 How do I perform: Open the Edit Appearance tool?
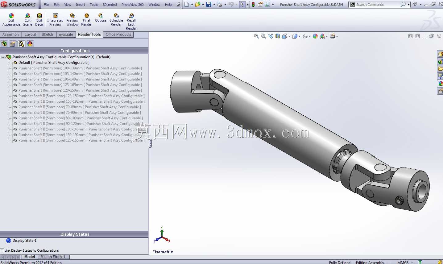click(x=11, y=20)
